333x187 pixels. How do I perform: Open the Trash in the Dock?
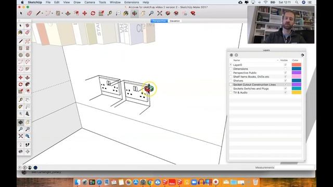click(x=255, y=182)
